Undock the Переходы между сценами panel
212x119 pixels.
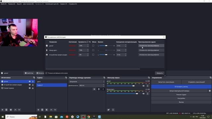click(104, 78)
